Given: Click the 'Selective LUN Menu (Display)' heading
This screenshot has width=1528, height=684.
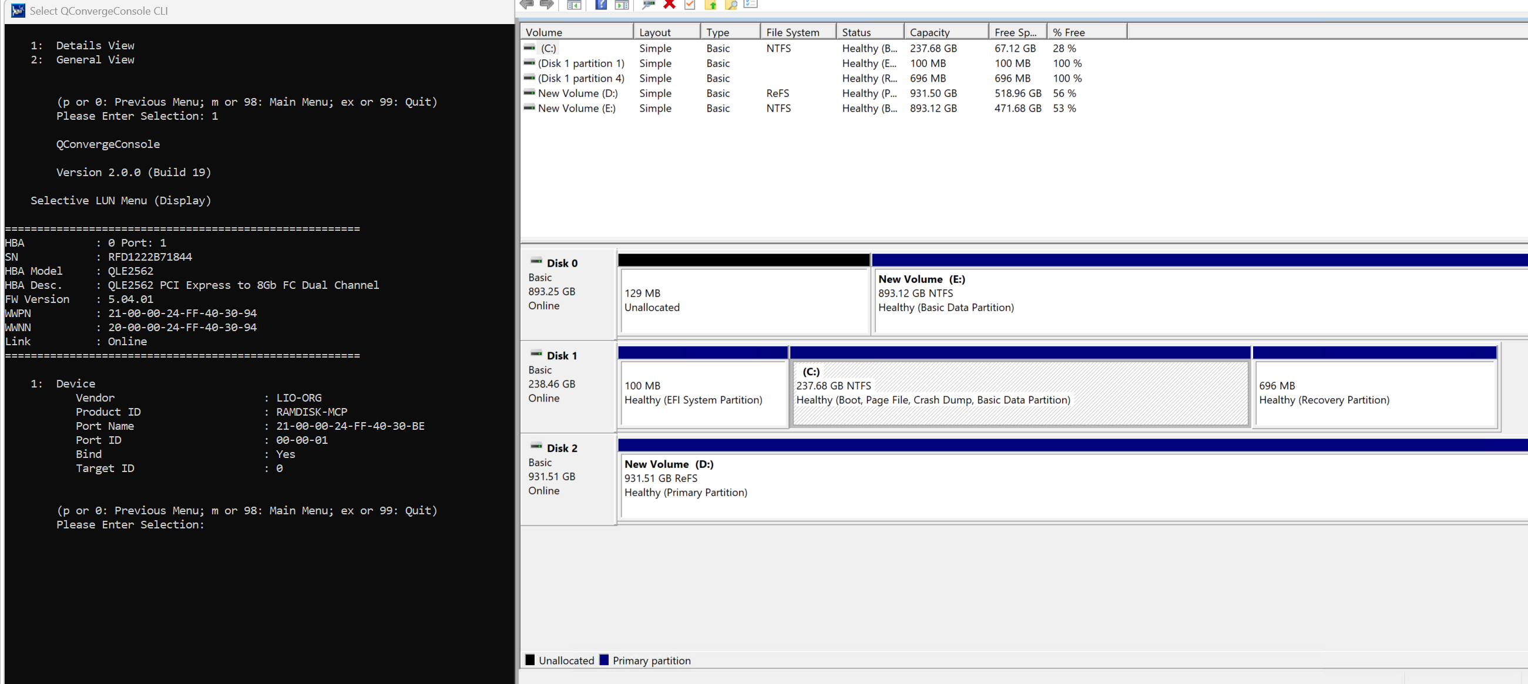Looking at the screenshot, I should click(120, 200).
